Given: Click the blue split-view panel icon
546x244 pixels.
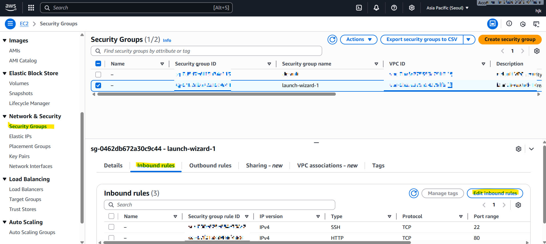Looking at the screenshot, I should [x=493, y=24].
